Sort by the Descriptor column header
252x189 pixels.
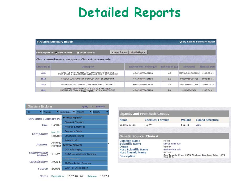click(x=88, y=67)
